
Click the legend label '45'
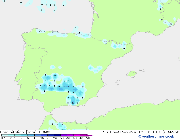81,138
